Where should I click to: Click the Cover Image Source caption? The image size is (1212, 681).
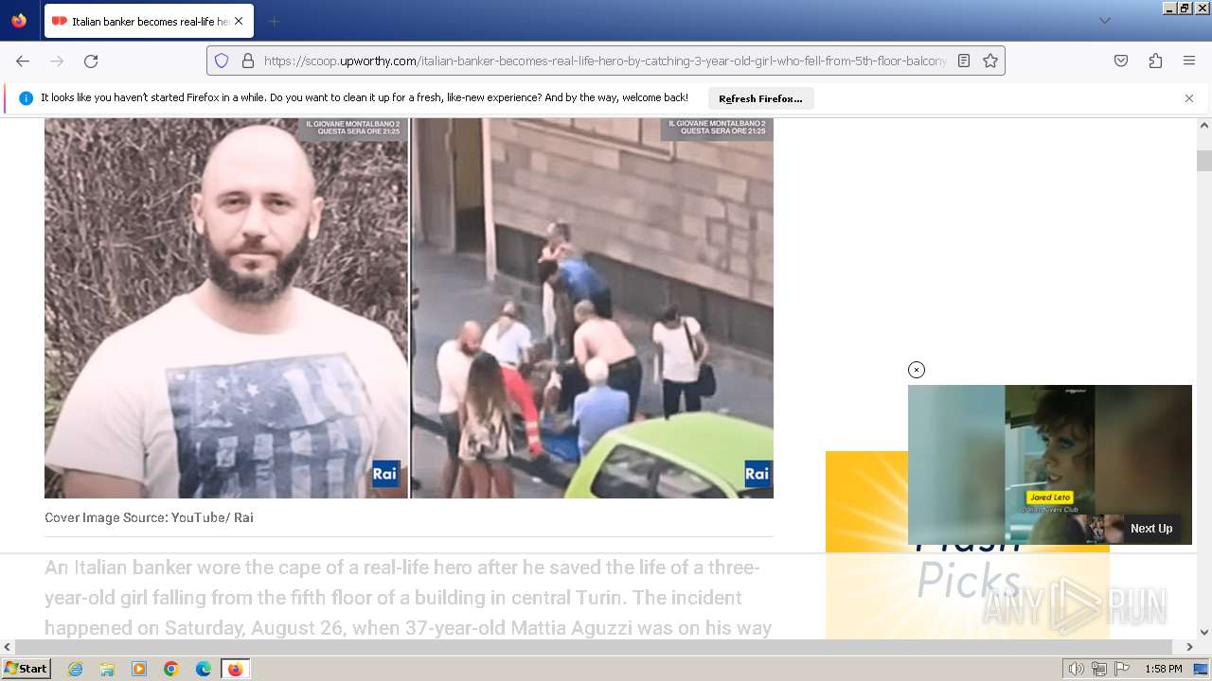point(149,517)
